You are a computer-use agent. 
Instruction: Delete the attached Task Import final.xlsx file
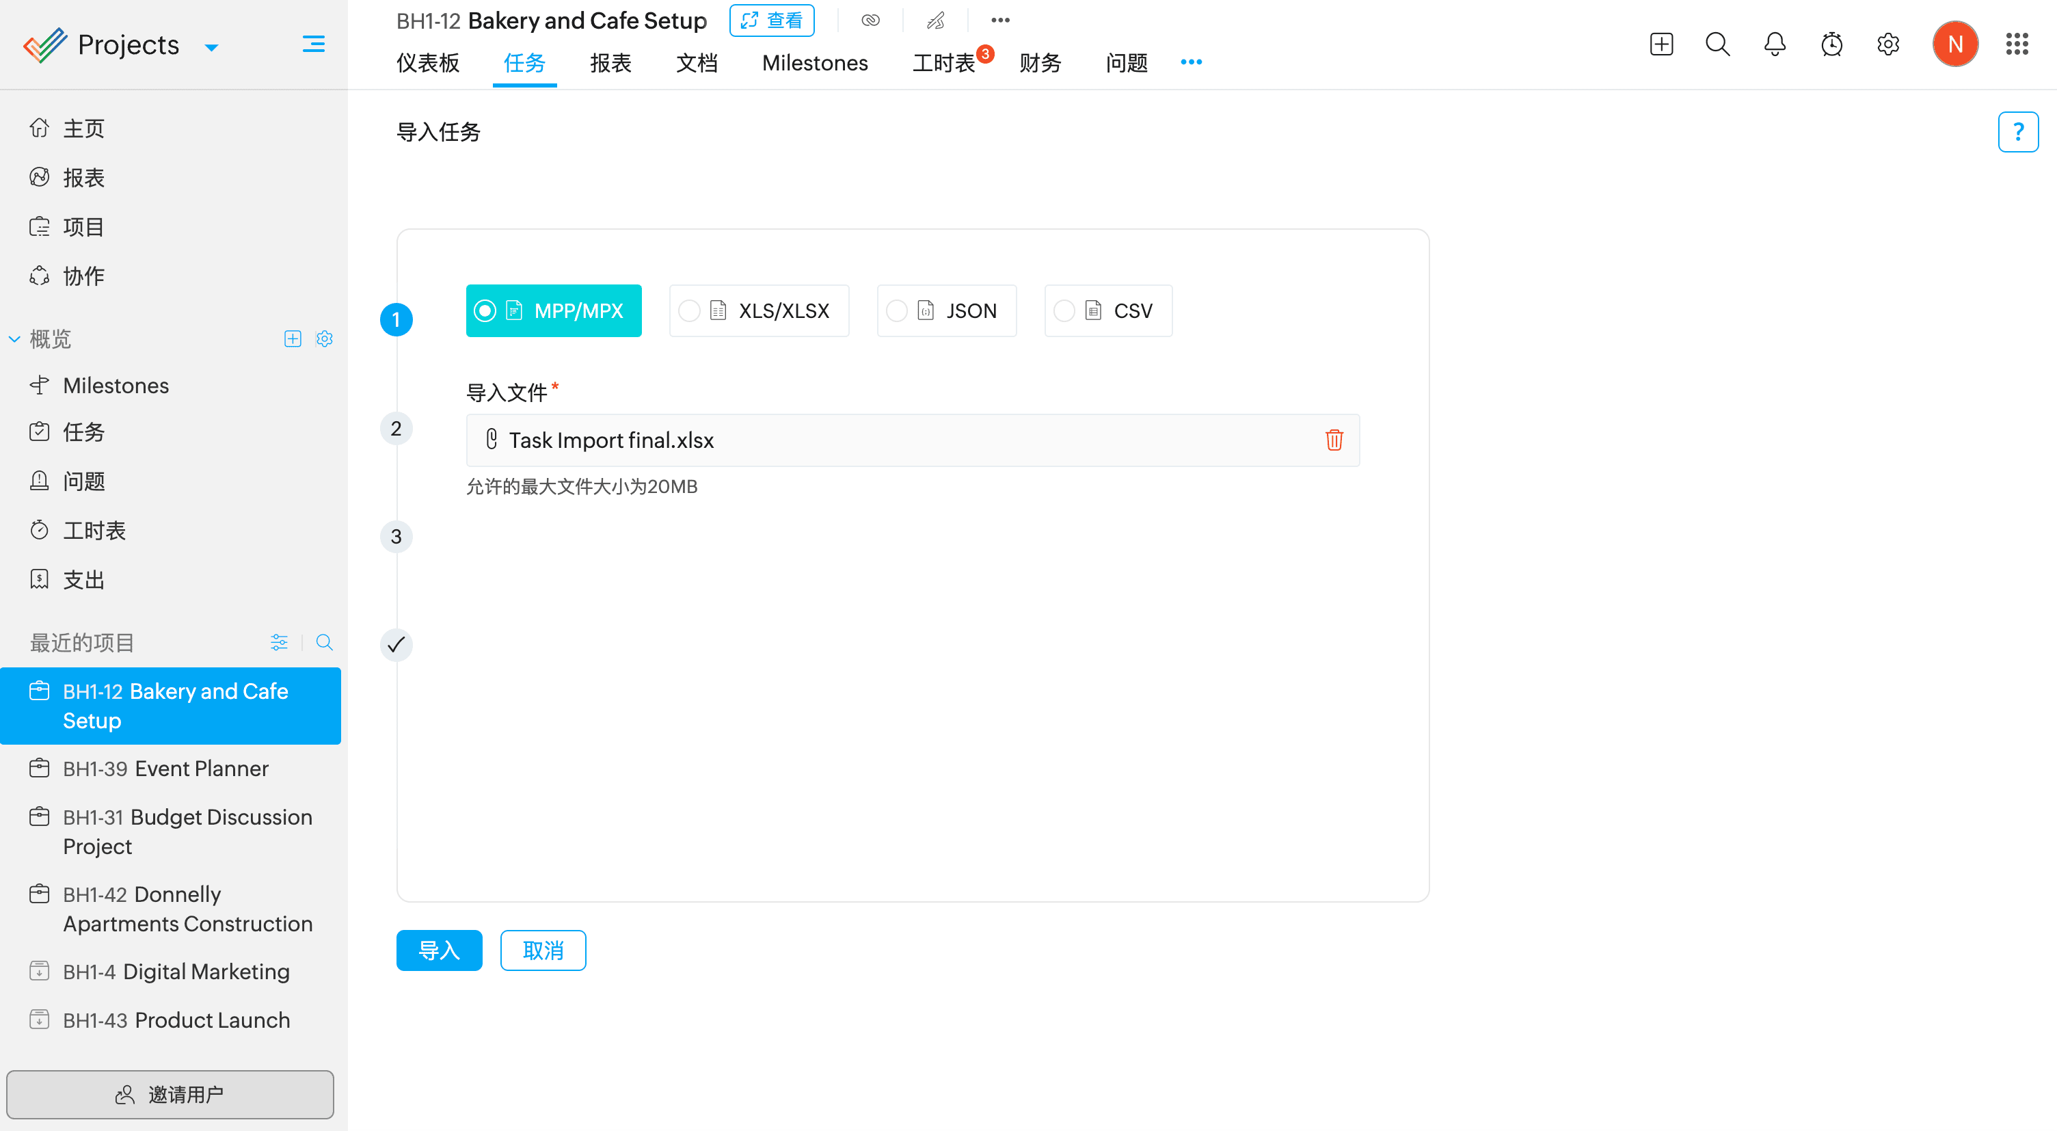1334,440
